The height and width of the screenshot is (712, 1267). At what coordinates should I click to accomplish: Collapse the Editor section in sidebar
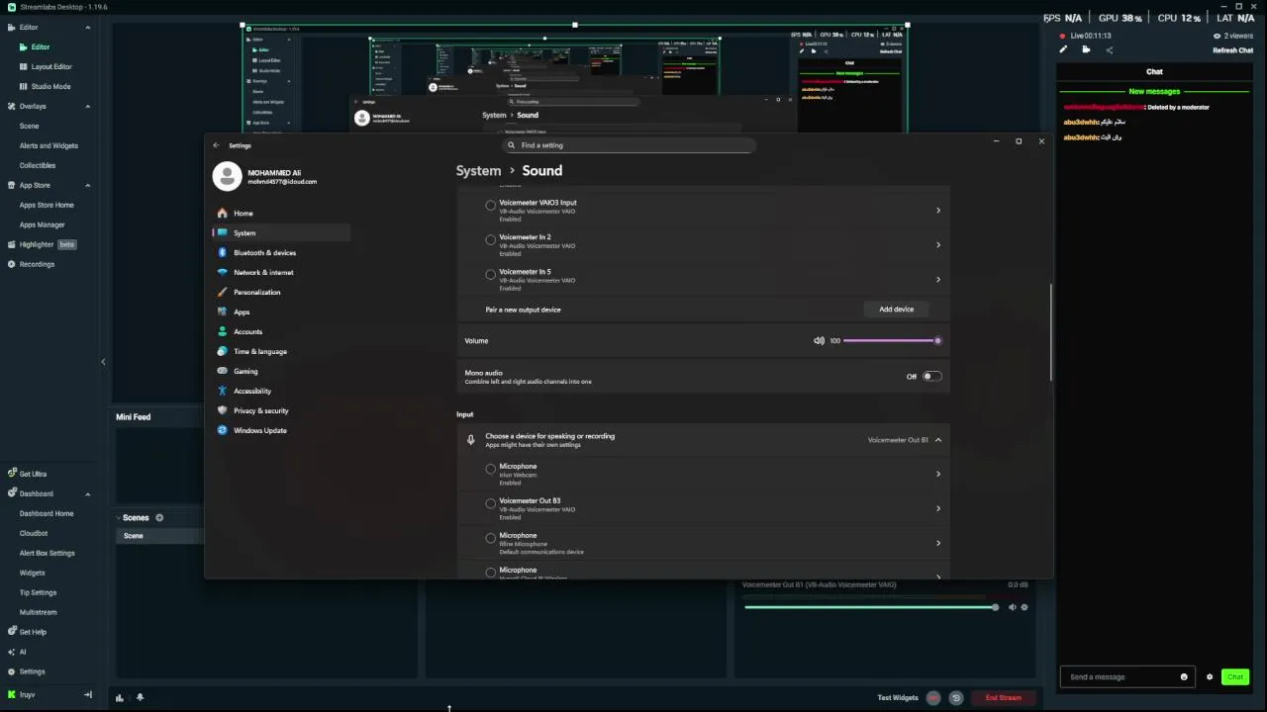tap(87, 27)
